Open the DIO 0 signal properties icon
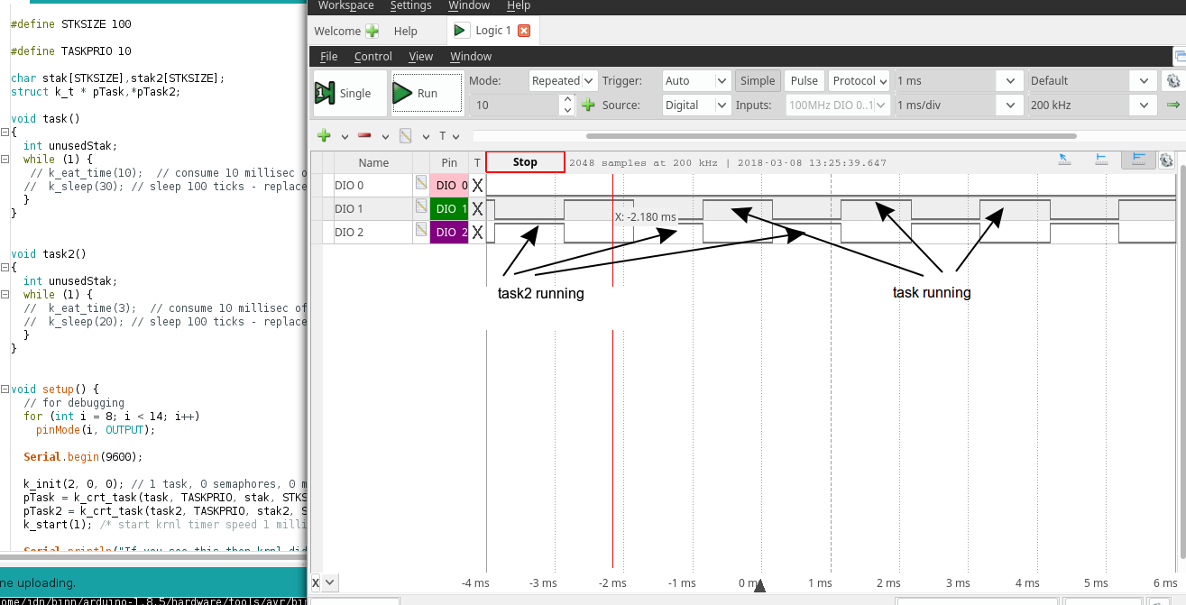The height and width of the screenshot is (605, 1186). (421, 184)
